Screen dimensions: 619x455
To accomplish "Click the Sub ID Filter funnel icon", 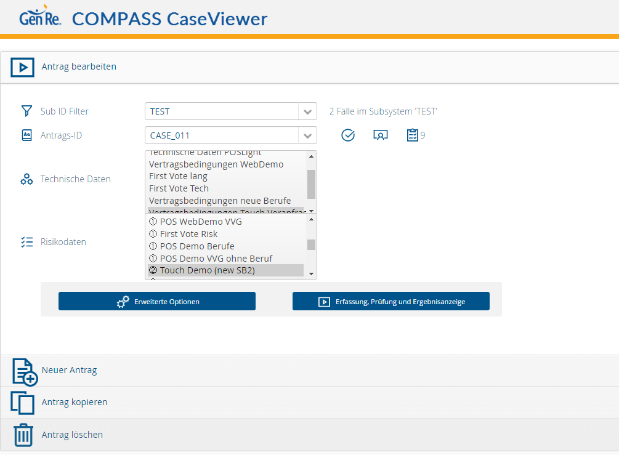I will pos(26,111).
